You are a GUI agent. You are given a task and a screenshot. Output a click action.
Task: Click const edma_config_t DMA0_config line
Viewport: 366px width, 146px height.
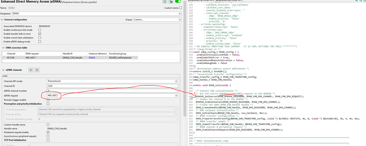coord(215,52)
